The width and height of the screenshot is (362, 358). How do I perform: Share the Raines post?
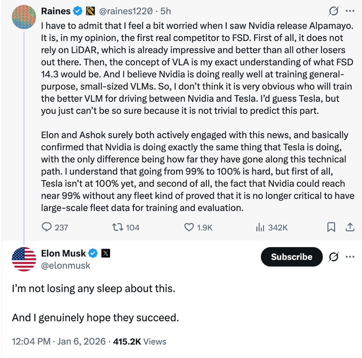coord(350,227)
